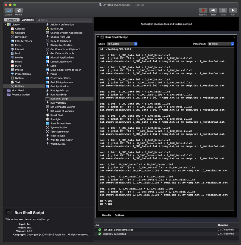Select the Watch Me Do action
The width and height of the screenshot is (241, 245).
point(58,144)
